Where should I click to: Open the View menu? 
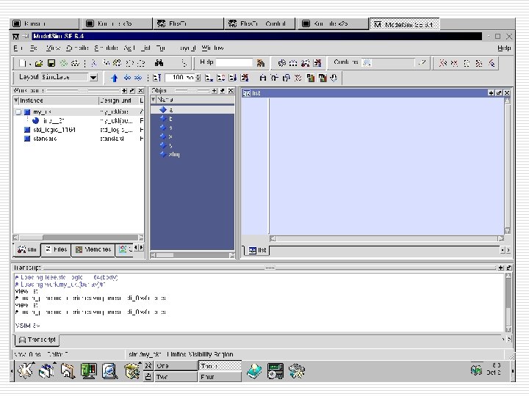tap(53, 48)
